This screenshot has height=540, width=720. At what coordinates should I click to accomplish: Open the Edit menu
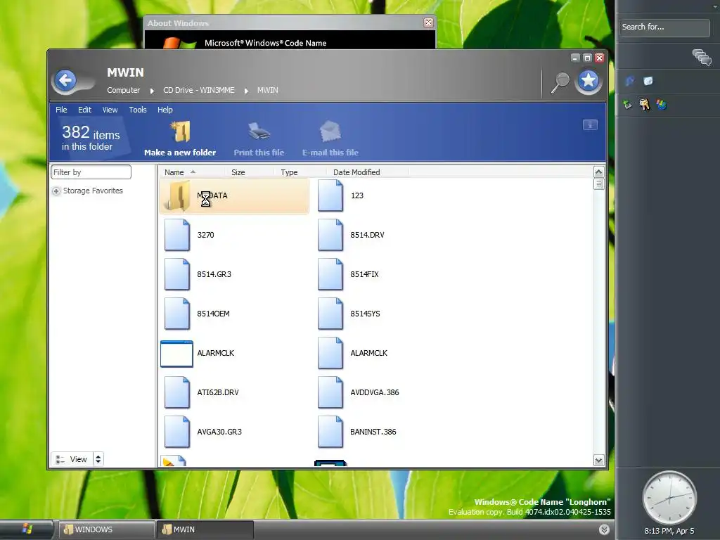coord(84,110)
